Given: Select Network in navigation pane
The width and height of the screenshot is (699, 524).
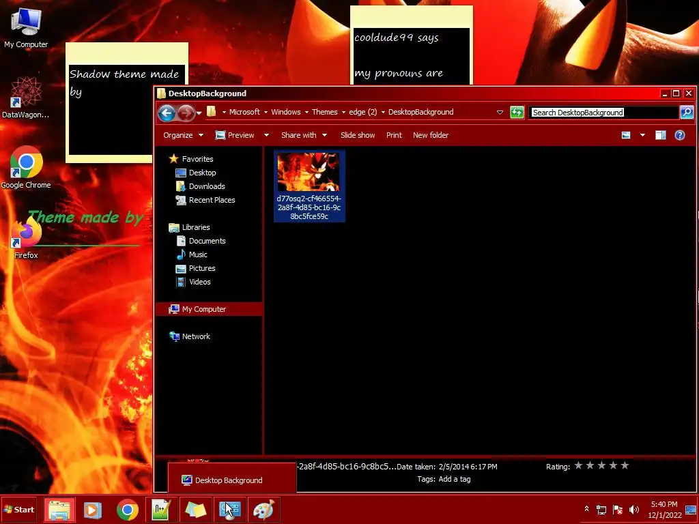Looking at the screenshot, I should point(196,336).
